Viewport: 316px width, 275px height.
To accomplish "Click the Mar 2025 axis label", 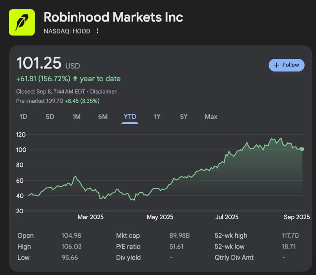I will (x=91, y=217).
